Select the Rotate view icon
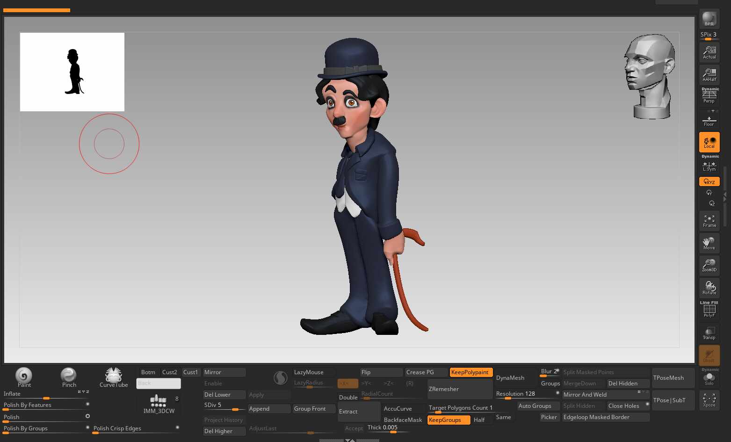This screenshot has width=731, height=442. coord(709,288)
